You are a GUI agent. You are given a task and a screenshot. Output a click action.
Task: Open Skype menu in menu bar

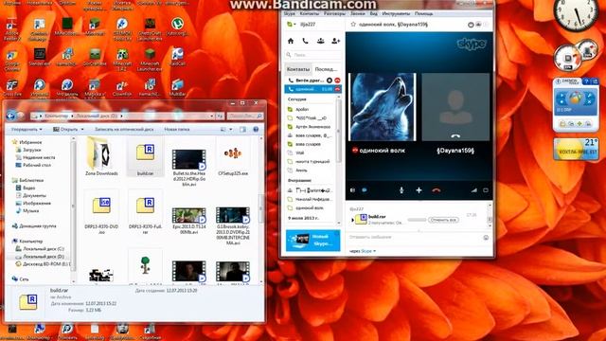click(290, 13)
